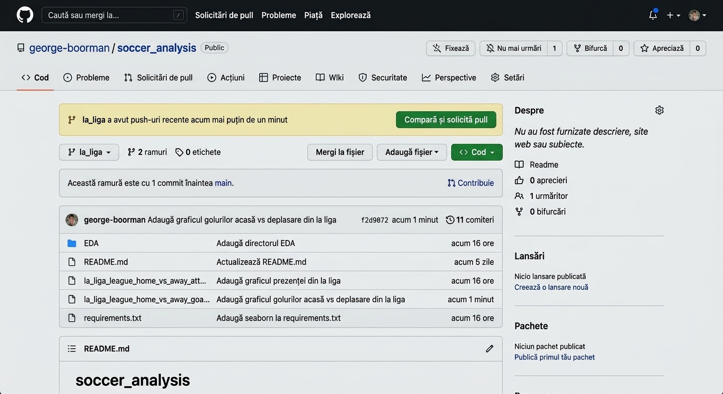
Task: View the 0 etichete tags list
Action: point(198,152)
